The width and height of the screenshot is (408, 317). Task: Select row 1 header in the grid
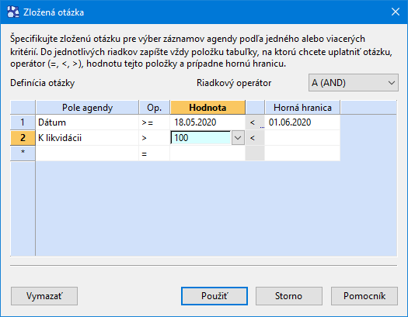click(x=23, y=122)
